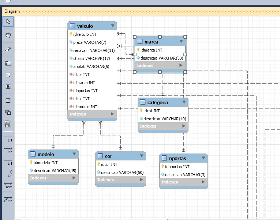
Task: Expand Indexes section of categoria table
Action: tap(184, 126)
